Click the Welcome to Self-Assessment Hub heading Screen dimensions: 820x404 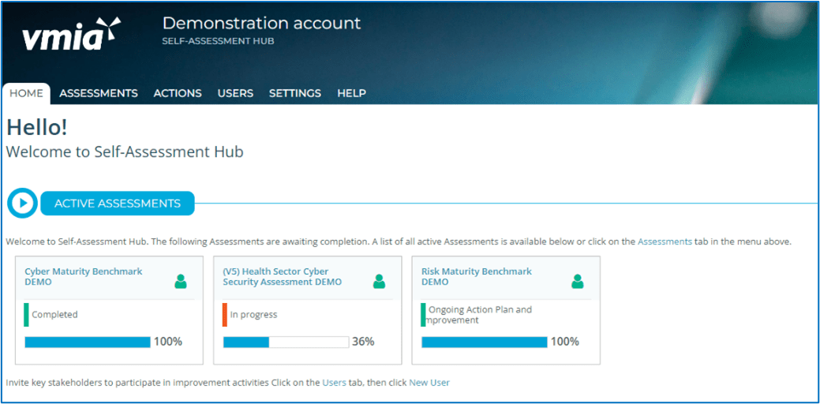coord(125,152)
